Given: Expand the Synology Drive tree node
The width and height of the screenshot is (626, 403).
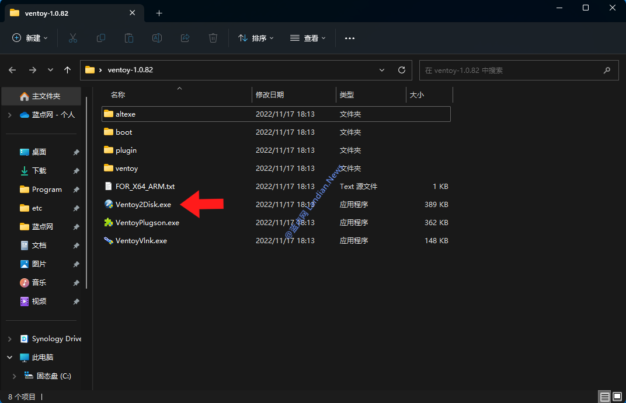Looking at the screenshot, I should [9, 339].
